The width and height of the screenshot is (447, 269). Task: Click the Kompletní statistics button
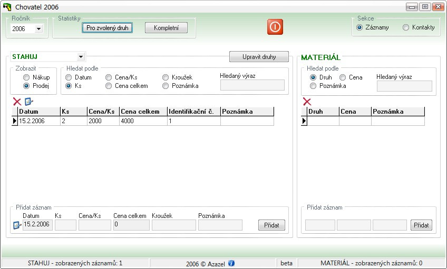tap(166, 28)
